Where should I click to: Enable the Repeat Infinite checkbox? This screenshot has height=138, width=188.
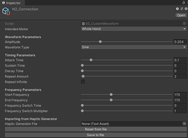tap(83, 82)
